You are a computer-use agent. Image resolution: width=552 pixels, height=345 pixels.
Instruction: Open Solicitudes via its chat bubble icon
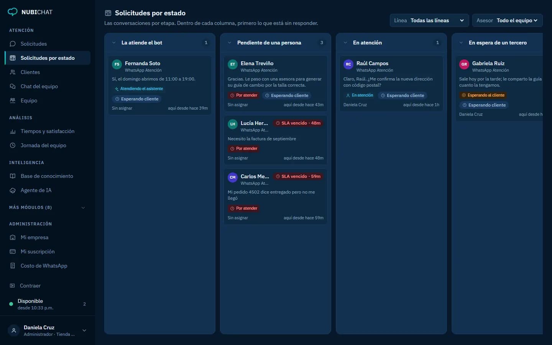(13, 44)
